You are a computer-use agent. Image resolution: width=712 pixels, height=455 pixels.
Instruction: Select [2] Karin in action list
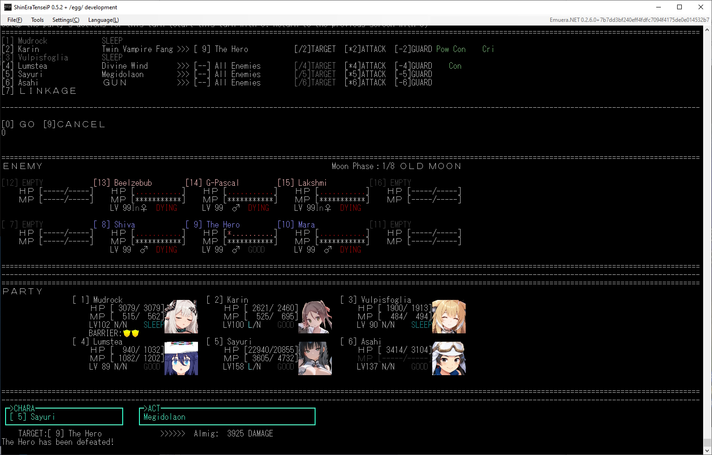coord(20,49)
